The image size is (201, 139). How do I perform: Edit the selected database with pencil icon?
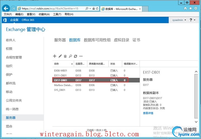[60, 56]
